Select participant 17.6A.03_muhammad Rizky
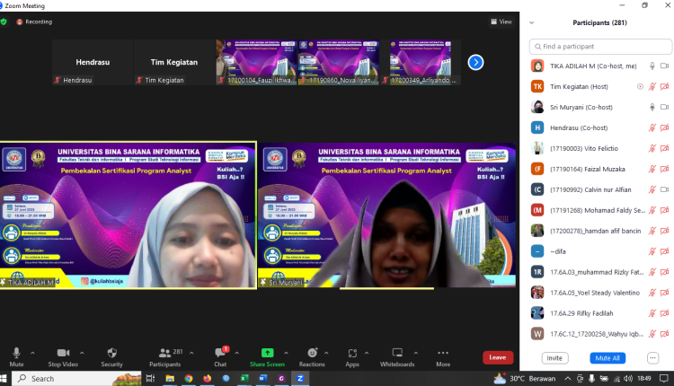 600,272
